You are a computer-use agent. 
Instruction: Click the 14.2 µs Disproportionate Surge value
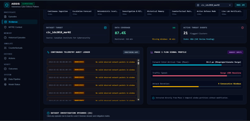pos(224,62)
